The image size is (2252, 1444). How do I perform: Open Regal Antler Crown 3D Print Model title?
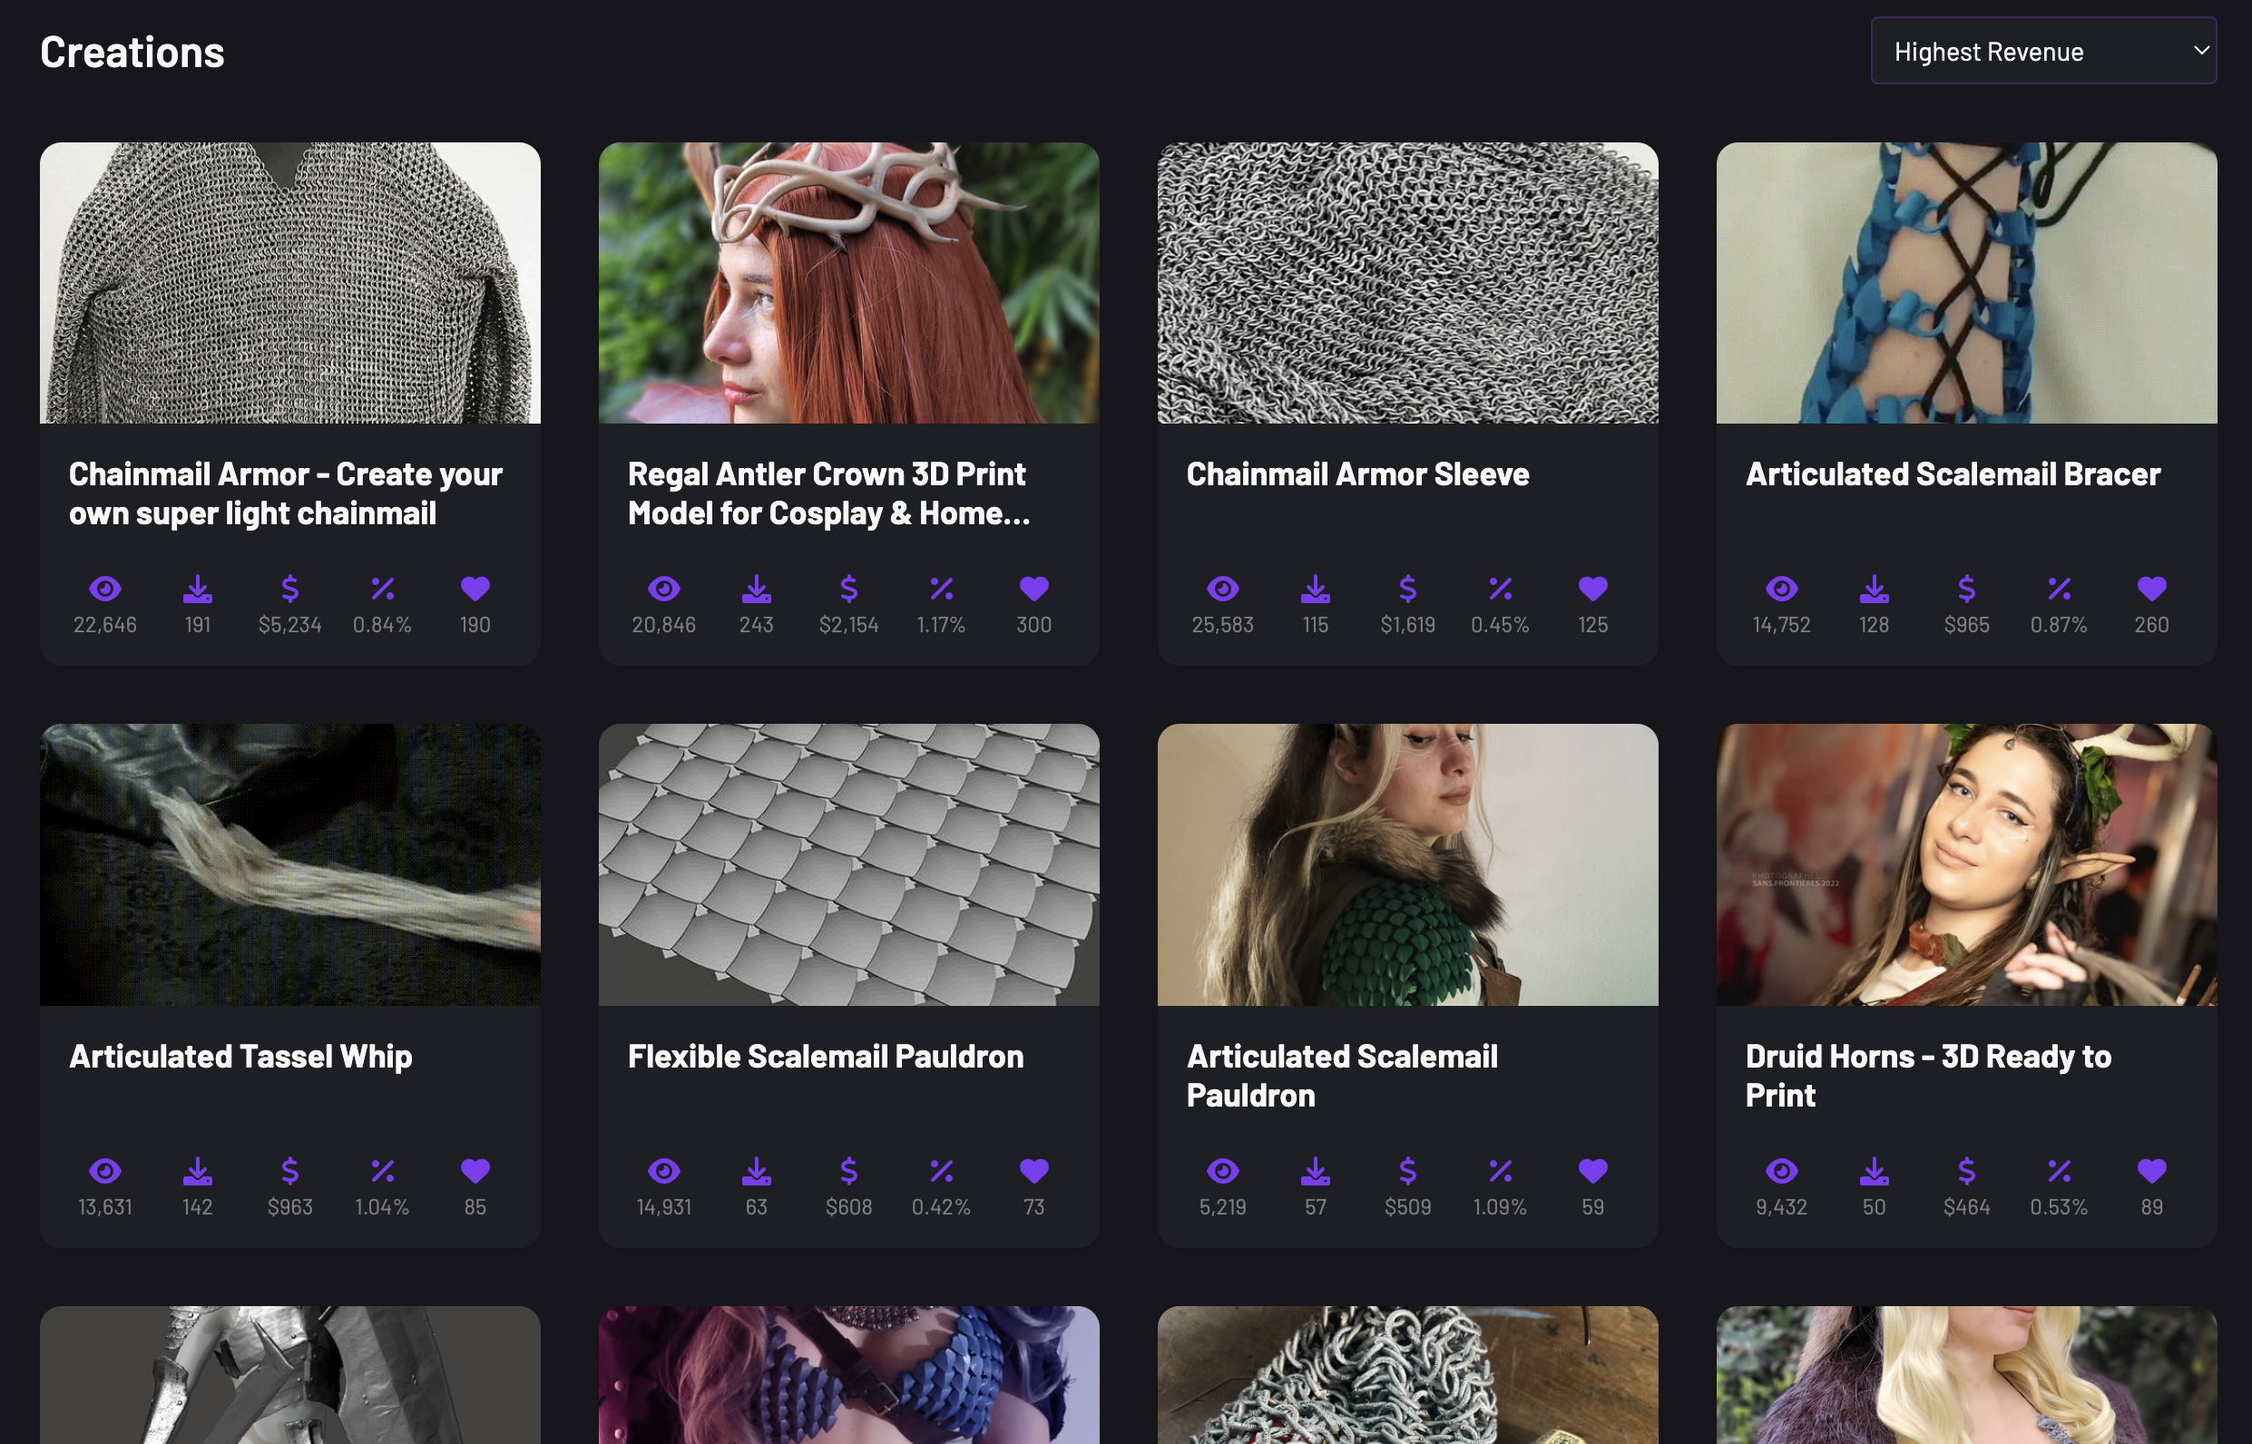829,494
